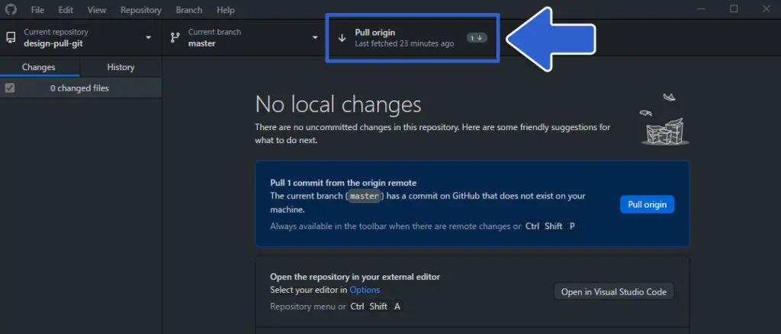
Task: Expand the Current branch dropdown arrow
Action: tap(315, 38)
